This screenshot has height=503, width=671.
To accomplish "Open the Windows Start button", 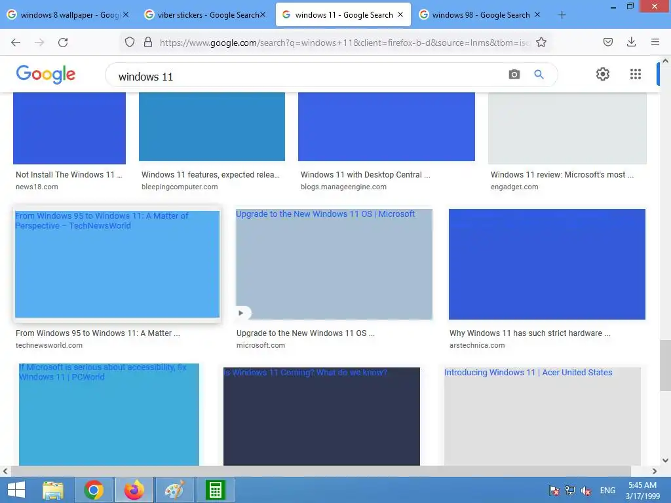I will click(x=16, y=490).
